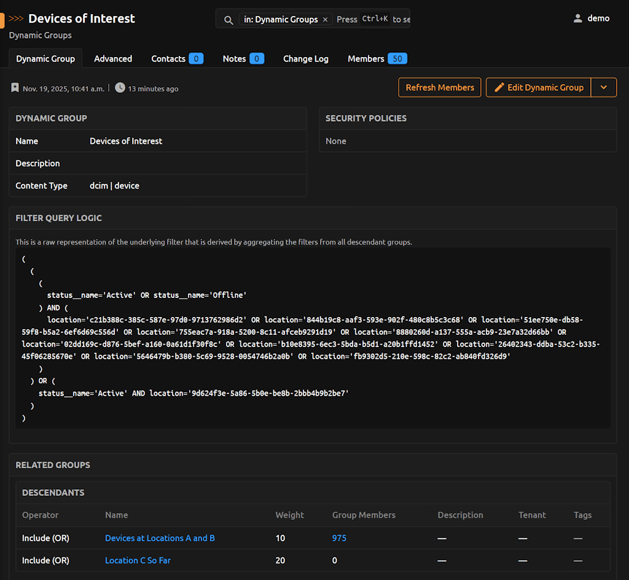Open the demo user menu
This screenshot has height=580, width=629.
pyautogui.click(x=598, y=18)
